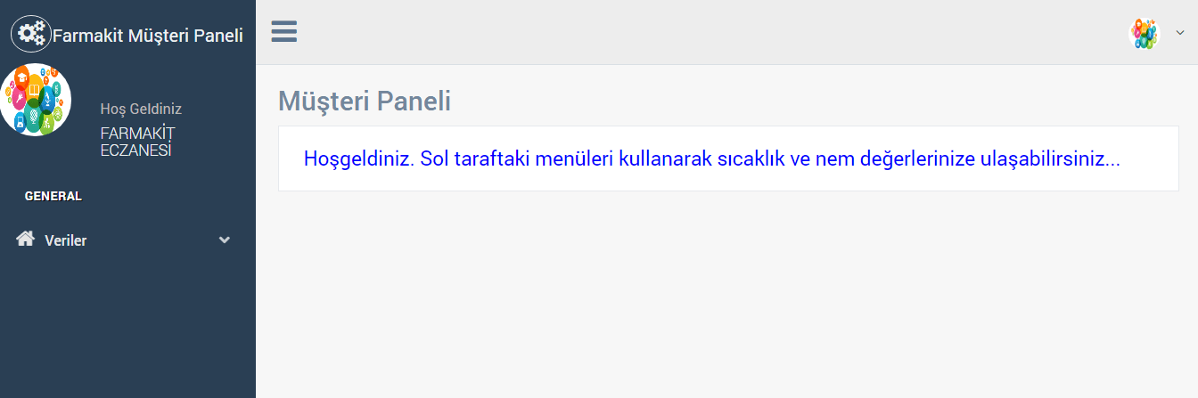Click the blue Hoşgeldiniz welcome message text
The height and width of the screenshot is (398, 1198).
pyautogui.click(x=711, y=159)
